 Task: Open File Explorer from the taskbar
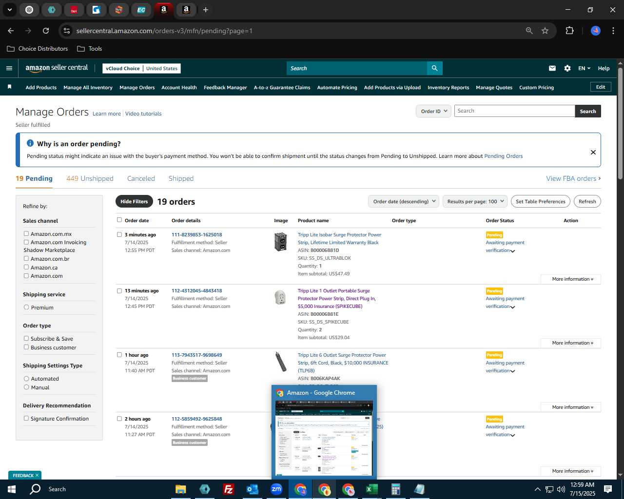coord(181,489)
